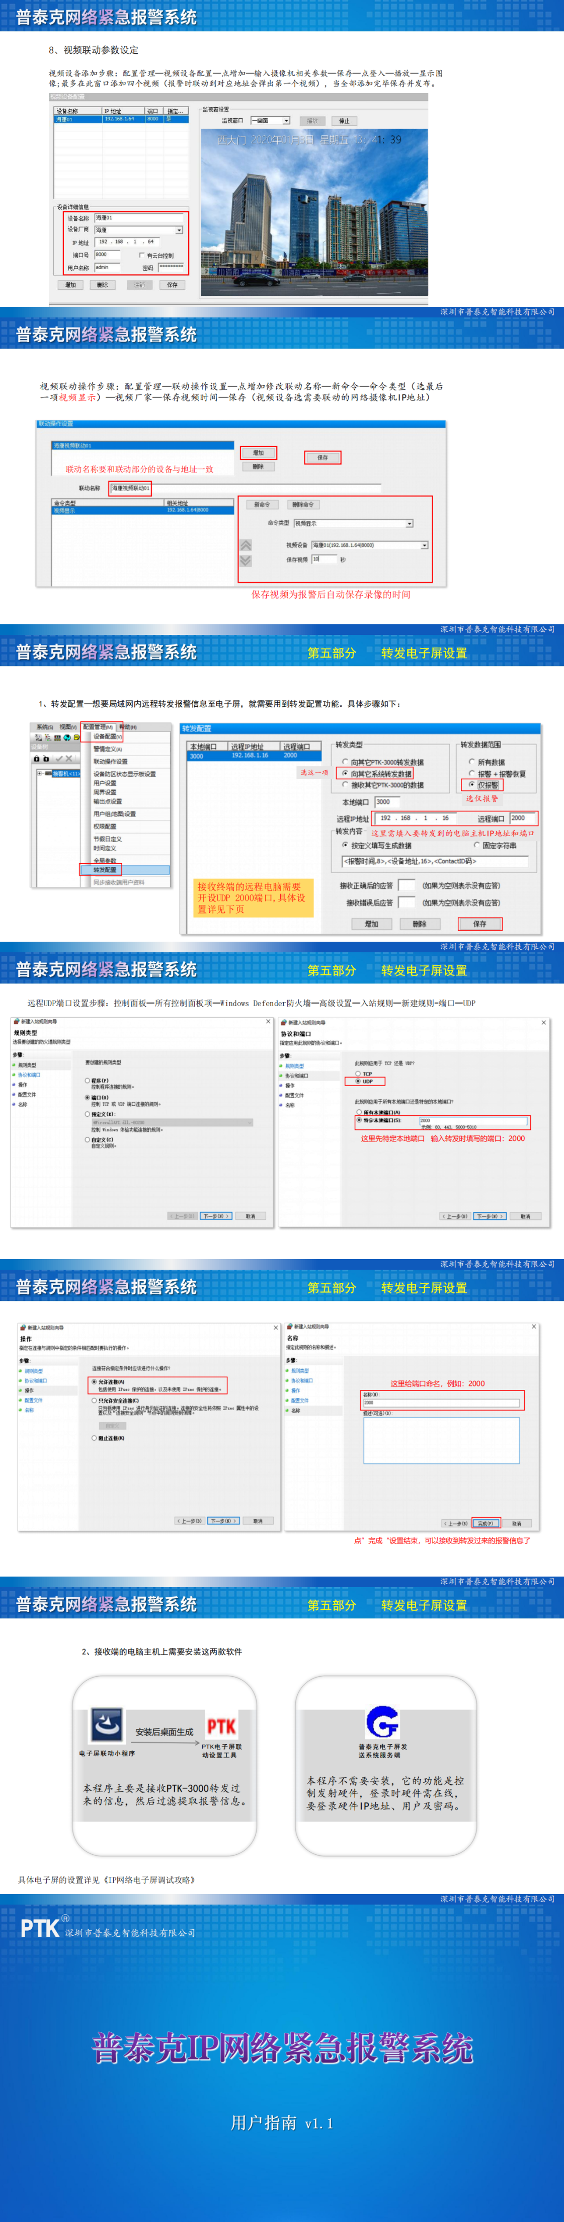Select TCP protocol radio button
564x2222 pixels.
click(358, 1073)
